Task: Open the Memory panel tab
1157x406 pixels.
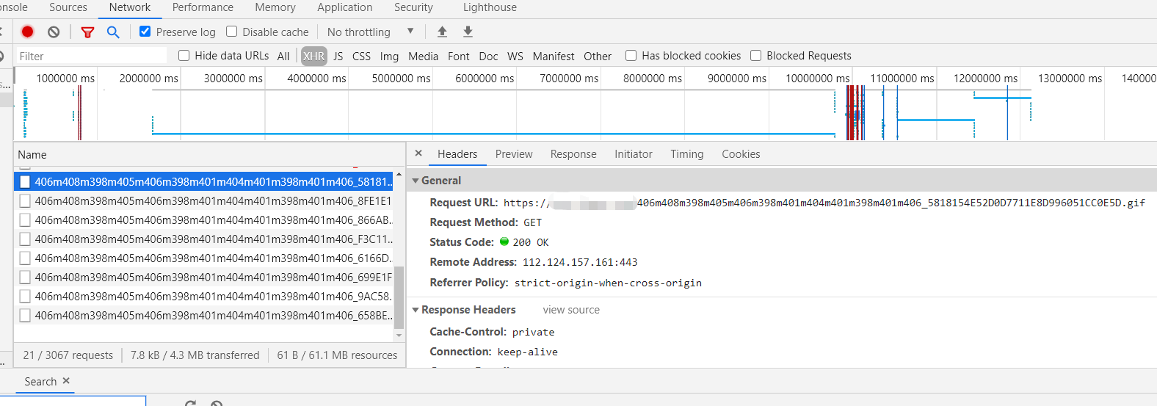Action: click(x=275, y=7)
